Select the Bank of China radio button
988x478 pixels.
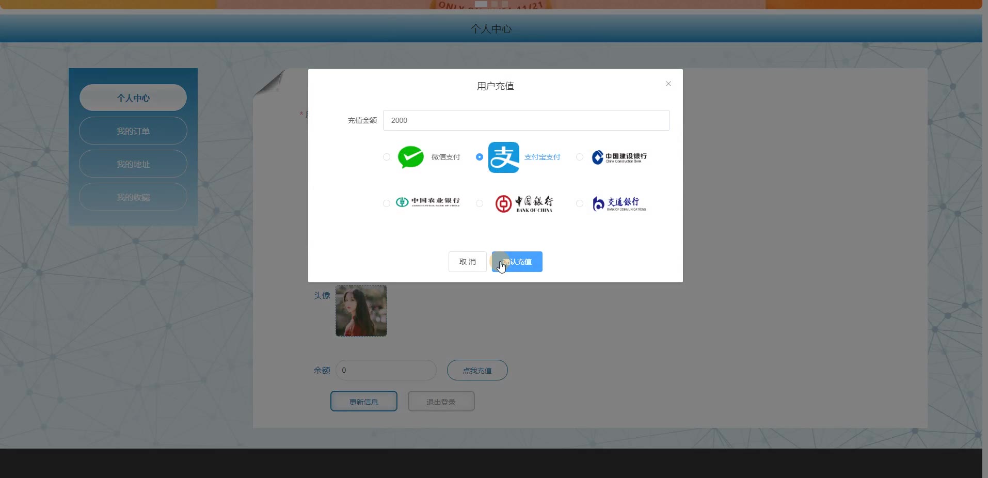pos(480,203)
